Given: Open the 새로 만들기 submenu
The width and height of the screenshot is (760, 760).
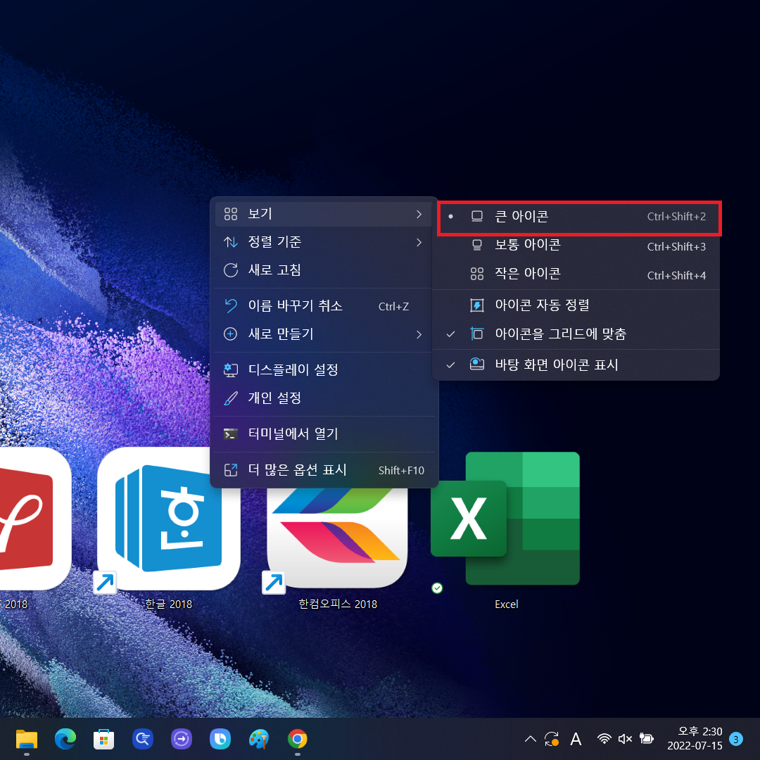Looking at the screenshot, I should click(323, 334).
